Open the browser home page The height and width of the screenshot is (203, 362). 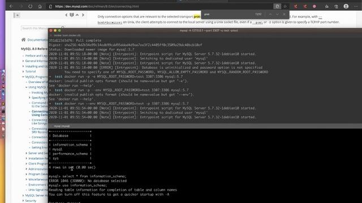click(40, 6)
